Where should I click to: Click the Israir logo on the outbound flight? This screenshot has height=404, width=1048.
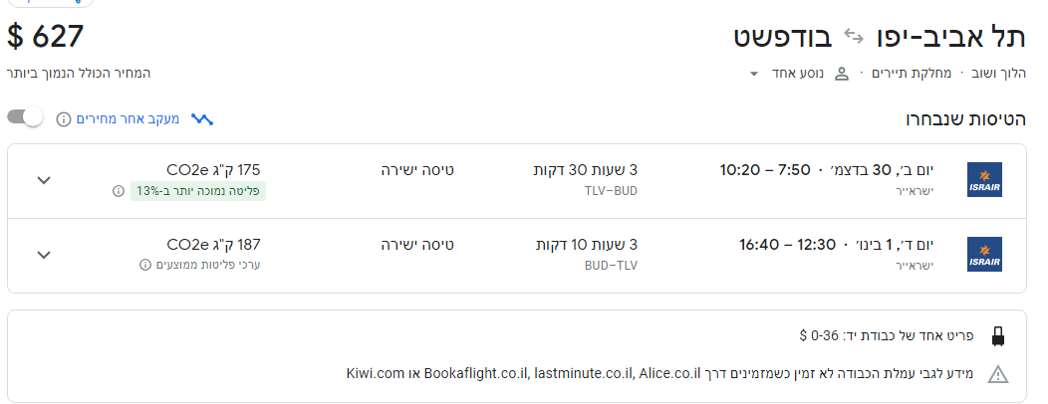[x=984, y=180]
